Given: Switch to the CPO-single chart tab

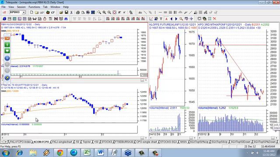Looking at the screenshot, I should pos(147,142).
